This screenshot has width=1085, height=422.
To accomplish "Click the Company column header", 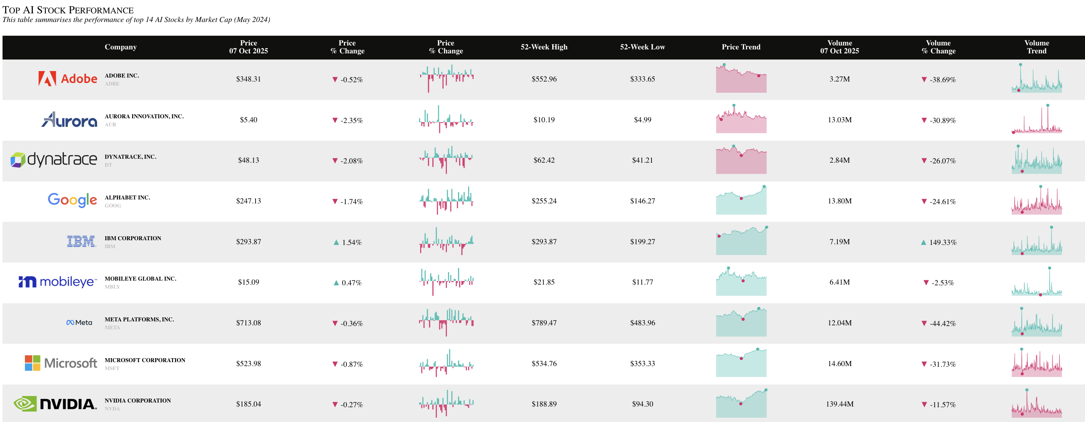I will tap(121, 47).
